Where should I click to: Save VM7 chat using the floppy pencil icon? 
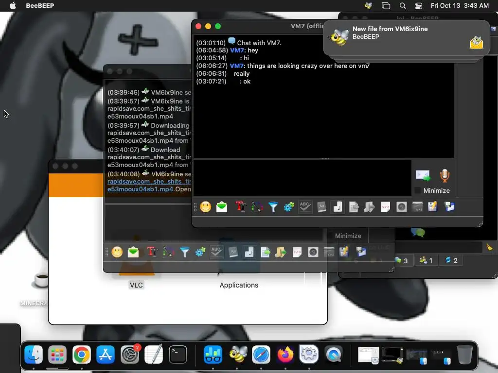[x=433, y=207]
